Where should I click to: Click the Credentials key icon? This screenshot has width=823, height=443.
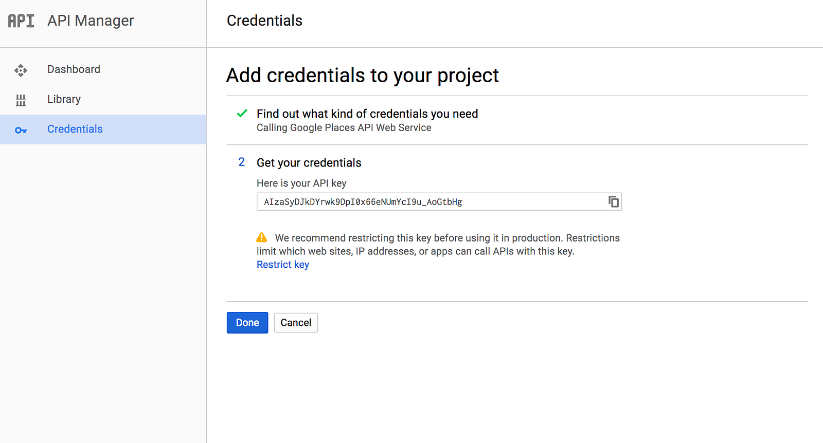pyautogui.click(x=21, y=130)
